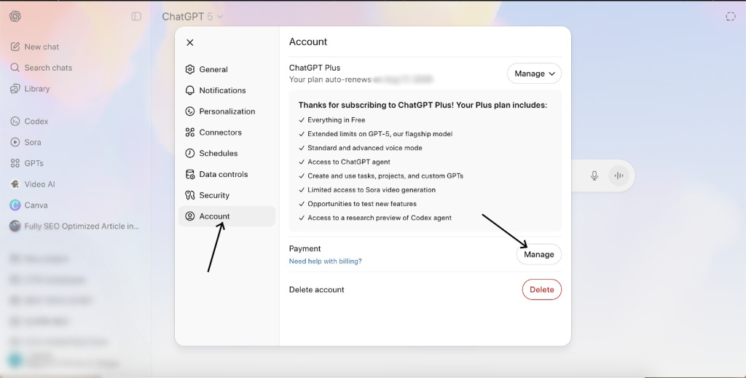
Task: Collapse the sidebar with the panel icon
Action: point(136,16)
